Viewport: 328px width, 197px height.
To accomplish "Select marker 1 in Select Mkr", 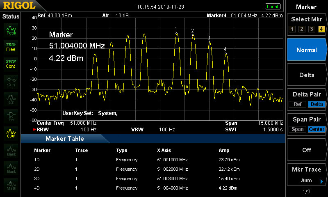I will [x=292, y=29].
